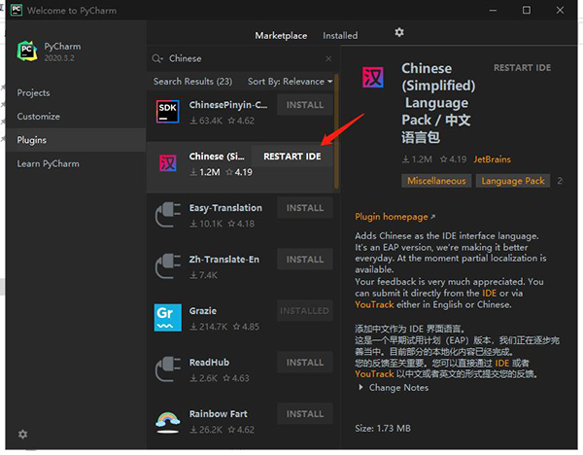This screenshot has width=583, height=455.
Task: Select Plugins in sidebar
Action: point(76,140)
